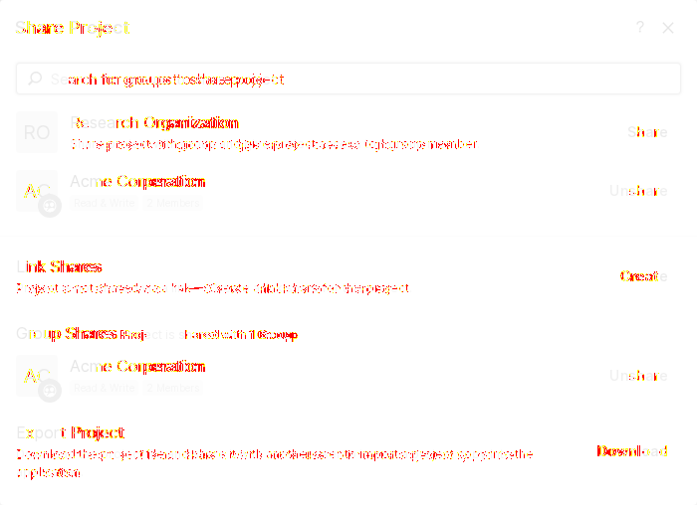The image size is (697, 505).
Task: Click group badge on search result Acme avatar
Action: tap(51, 205)
